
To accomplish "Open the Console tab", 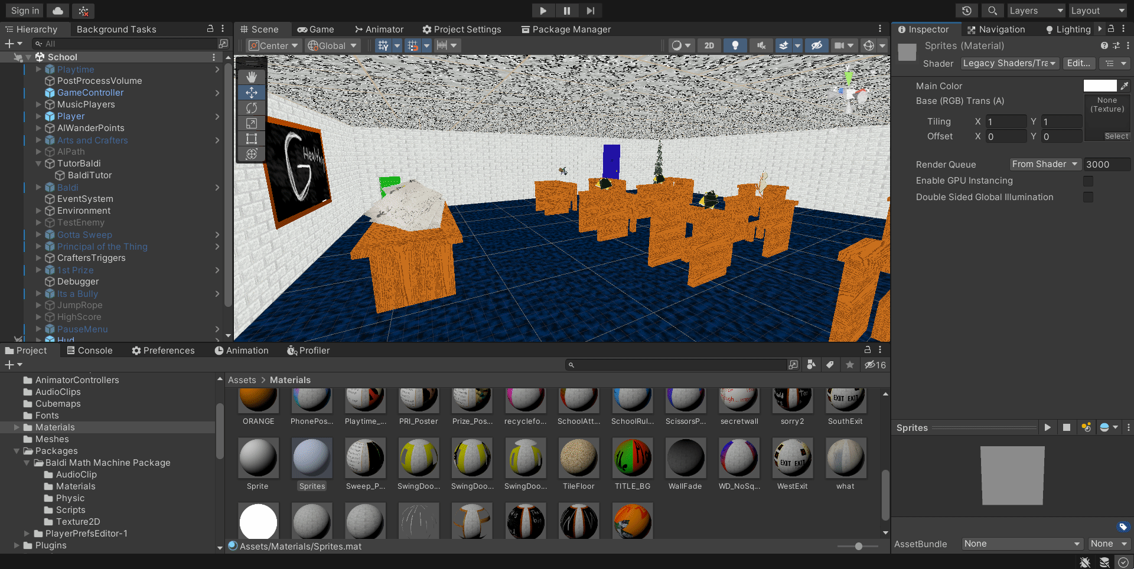I will pyautogui.click(x=89, y=351).
